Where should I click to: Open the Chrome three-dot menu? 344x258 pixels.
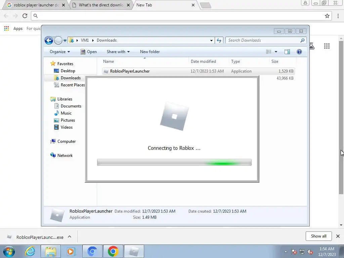(x=338, y=16)
